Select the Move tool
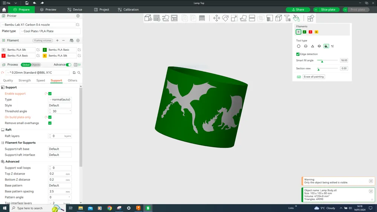Screen dimensions: 377x212 (216, 18)
